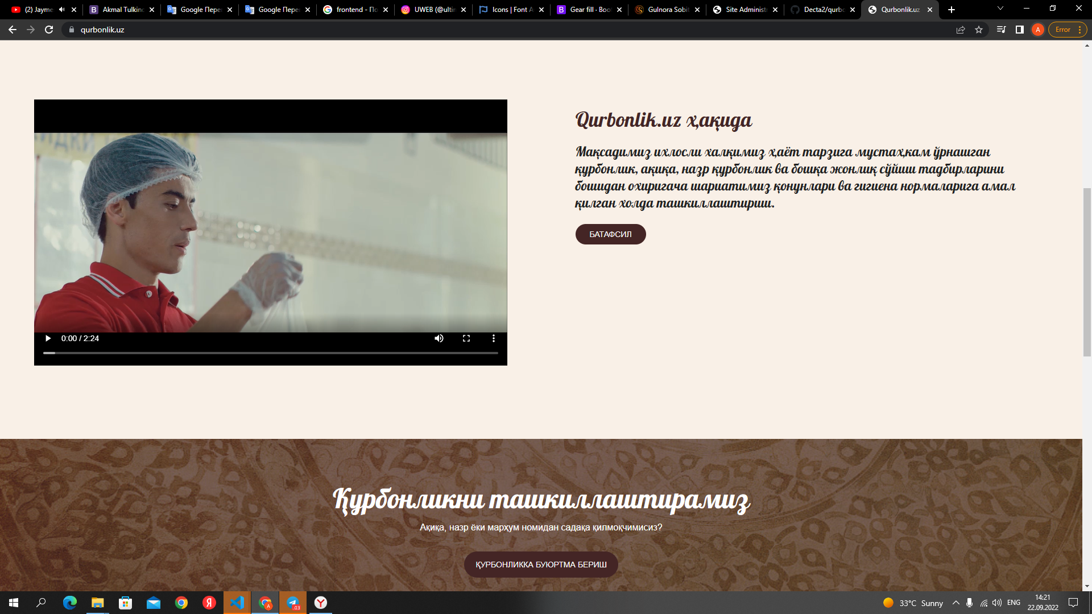
Task: Close the Qurbonlik.uz tab
Action: click(930, 10)
